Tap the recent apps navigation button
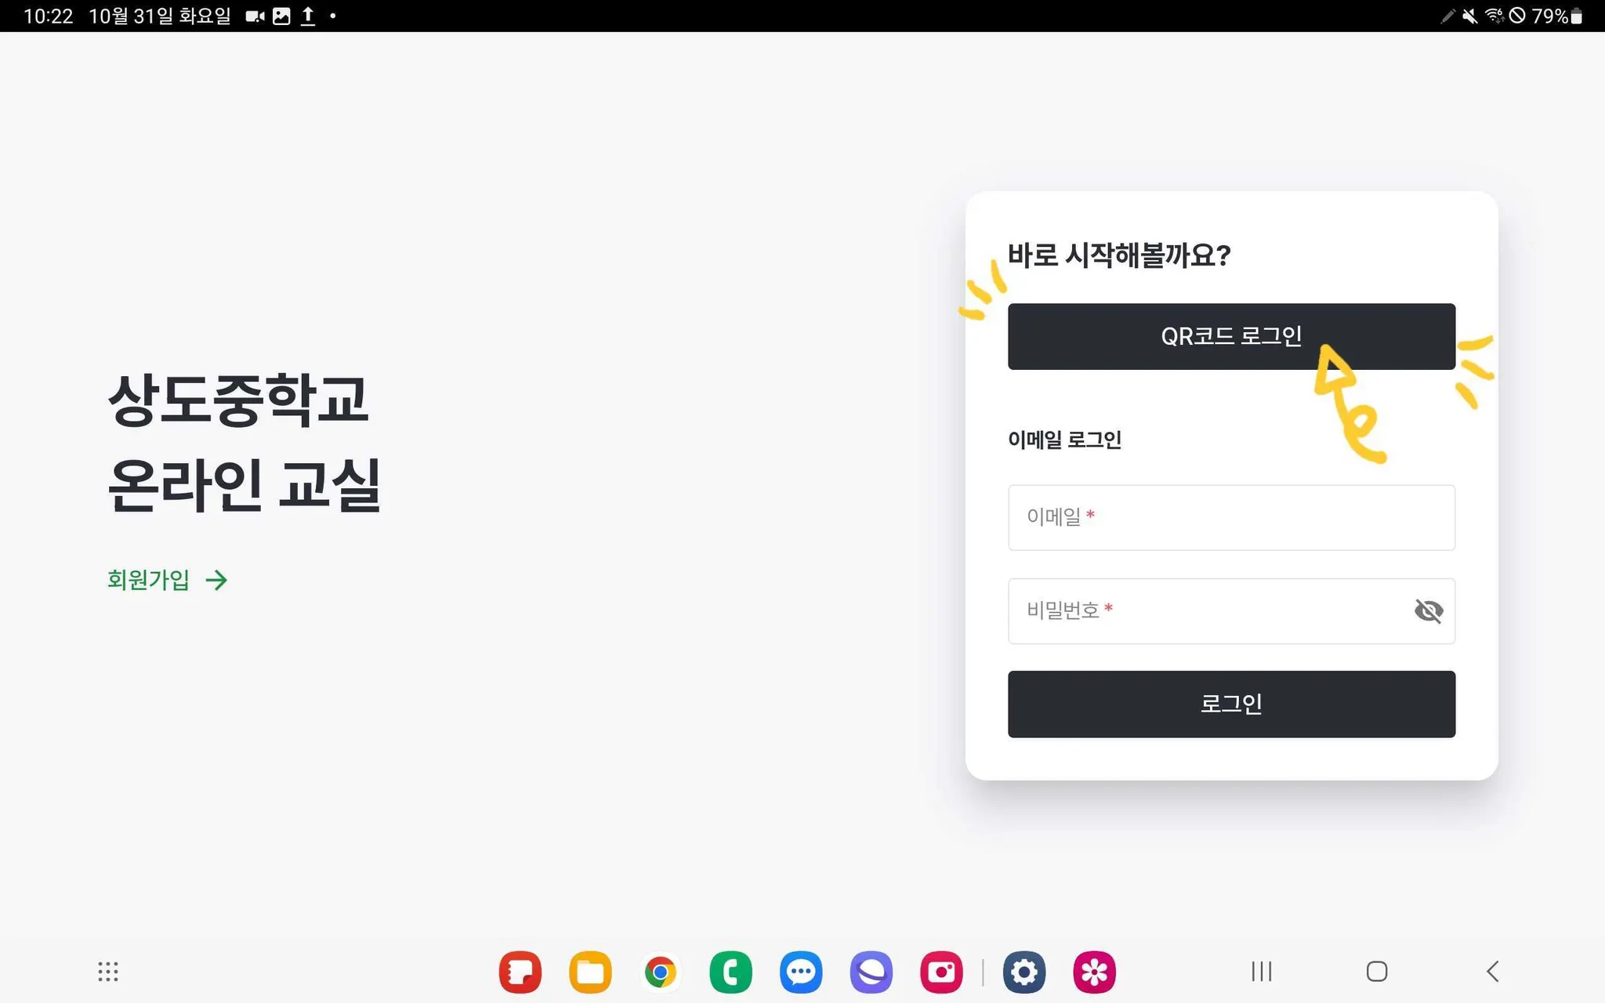The height and width of the screenshot is (1003, 1605). (1261, 972)
